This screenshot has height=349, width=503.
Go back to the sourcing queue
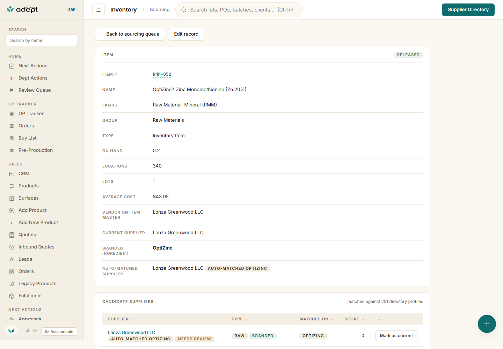coord(130,34)
